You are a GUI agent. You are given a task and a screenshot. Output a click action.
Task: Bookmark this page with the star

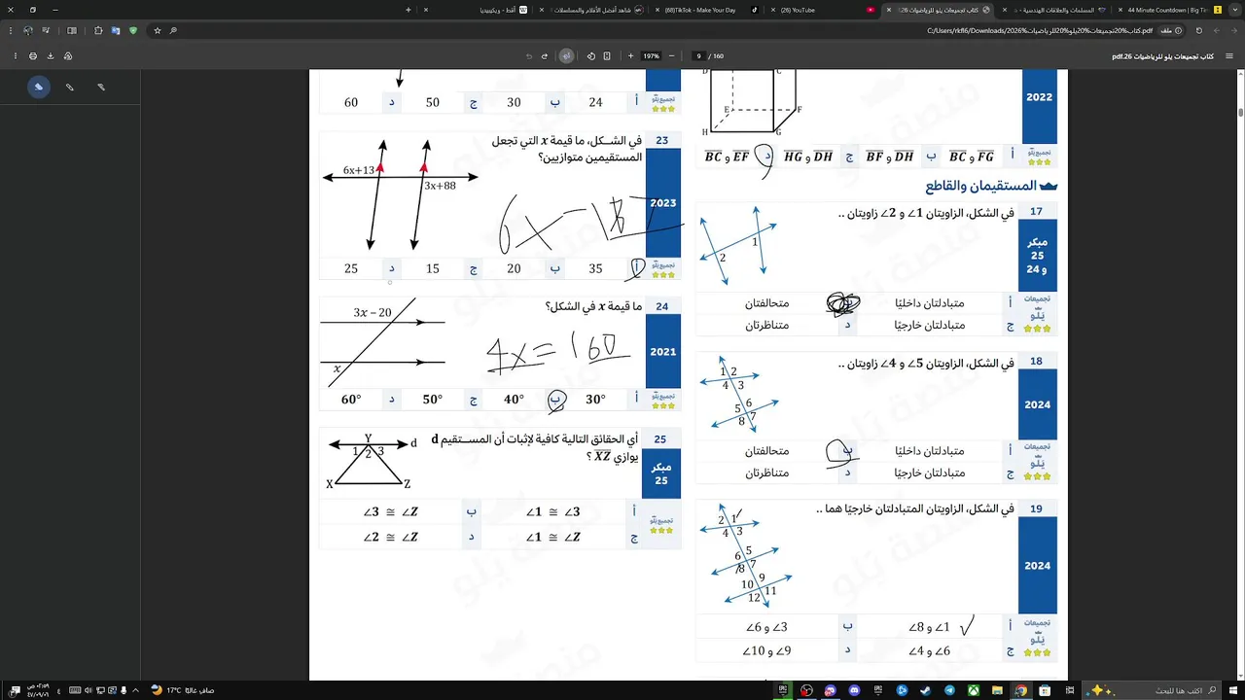tap(158, 30)
